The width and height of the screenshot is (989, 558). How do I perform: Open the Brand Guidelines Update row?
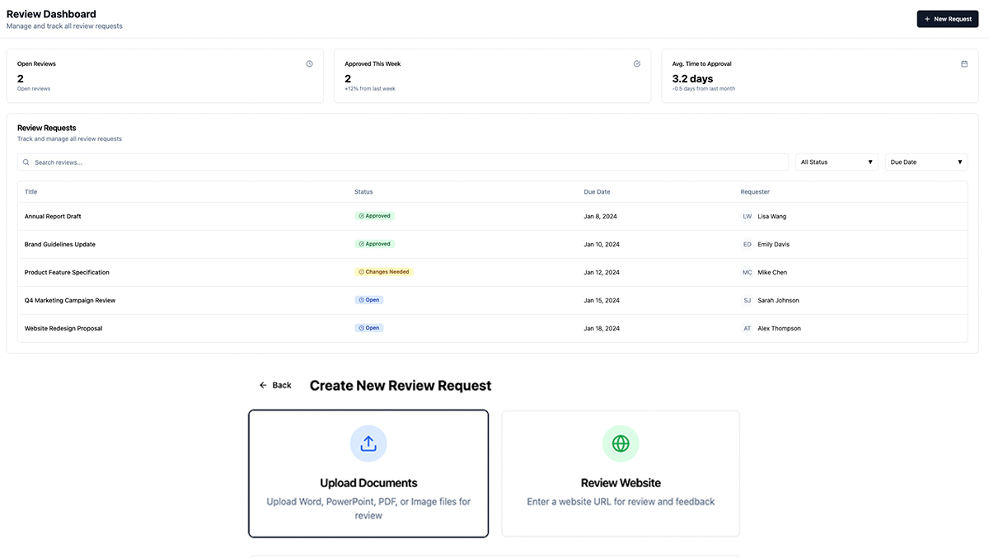pos(492,245)
